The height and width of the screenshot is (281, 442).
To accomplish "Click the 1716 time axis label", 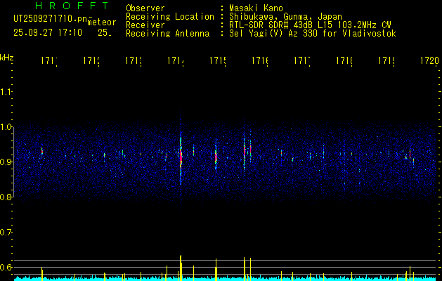I will (260, 61).
